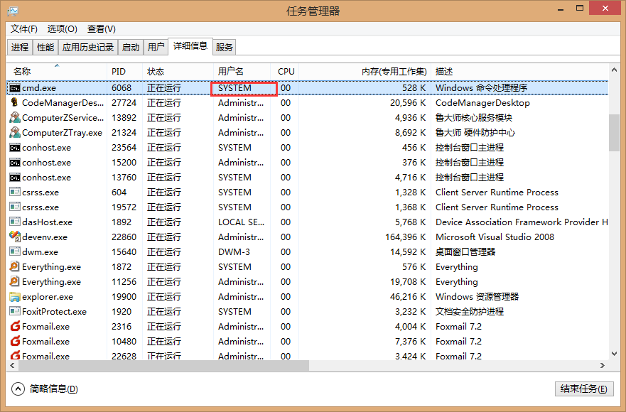626x412 pixels.
Task: Sort by the 名称 column header
Action: coord(57,72)
